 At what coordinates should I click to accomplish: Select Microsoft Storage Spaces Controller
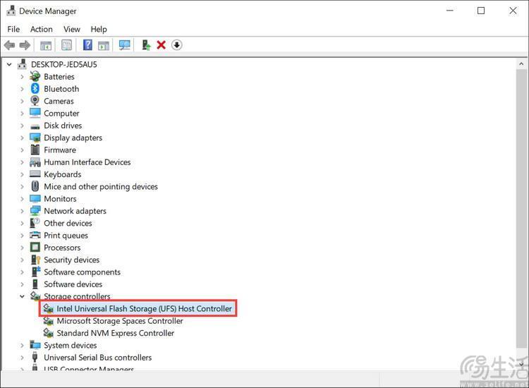point(120,321)
